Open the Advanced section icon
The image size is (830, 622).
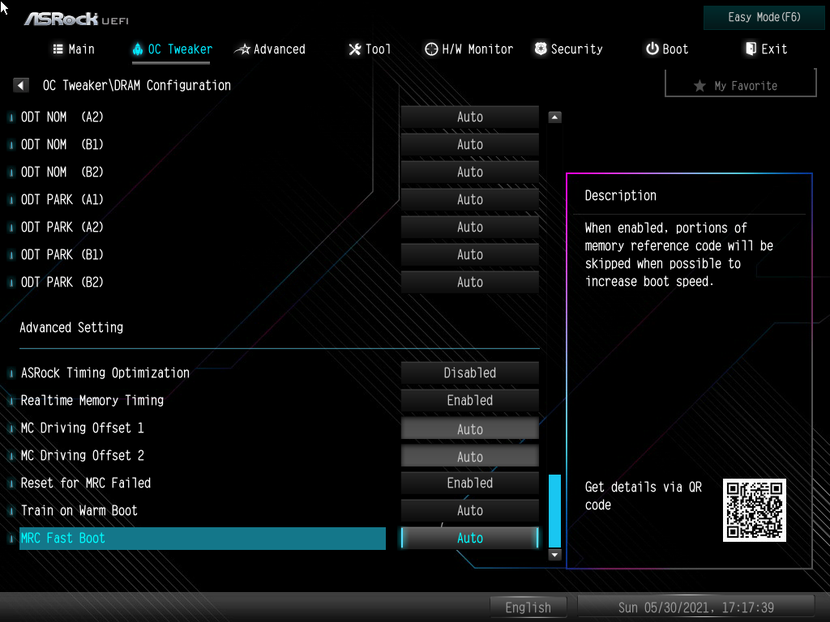point(244,49)
